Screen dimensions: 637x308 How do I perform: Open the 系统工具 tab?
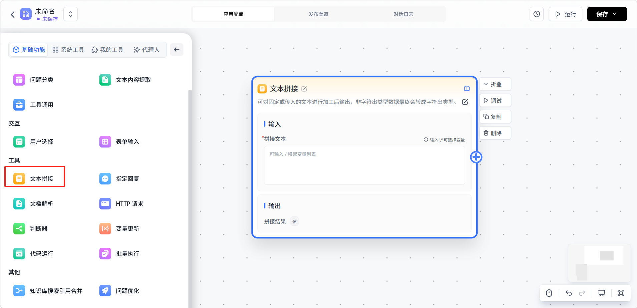click(68, 50)
